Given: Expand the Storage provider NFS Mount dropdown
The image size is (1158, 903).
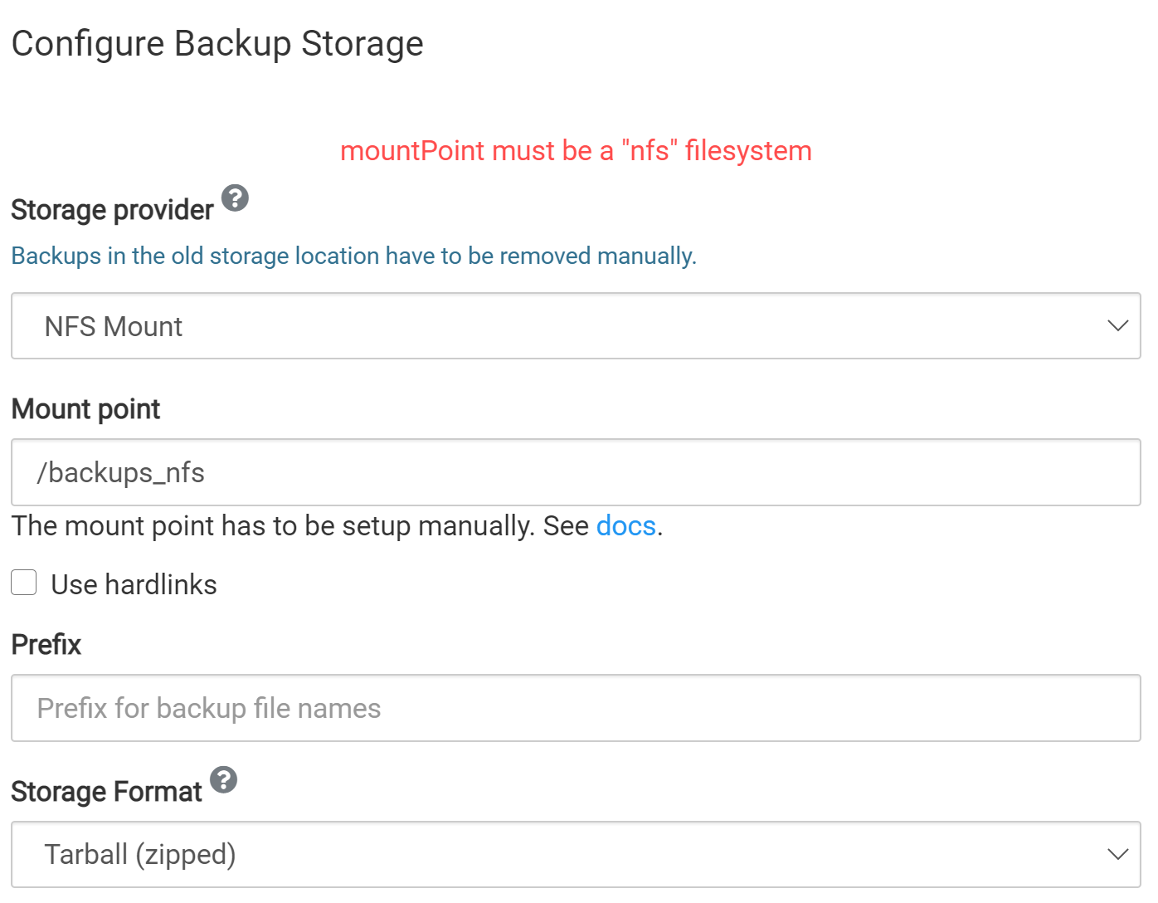Looking at the screenshot, I should [x=576, y=326].
